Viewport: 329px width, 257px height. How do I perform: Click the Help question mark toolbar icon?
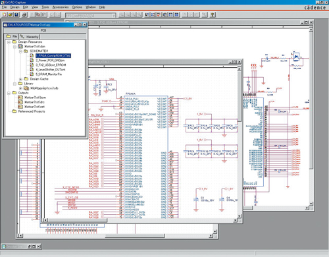coord(213,14)
